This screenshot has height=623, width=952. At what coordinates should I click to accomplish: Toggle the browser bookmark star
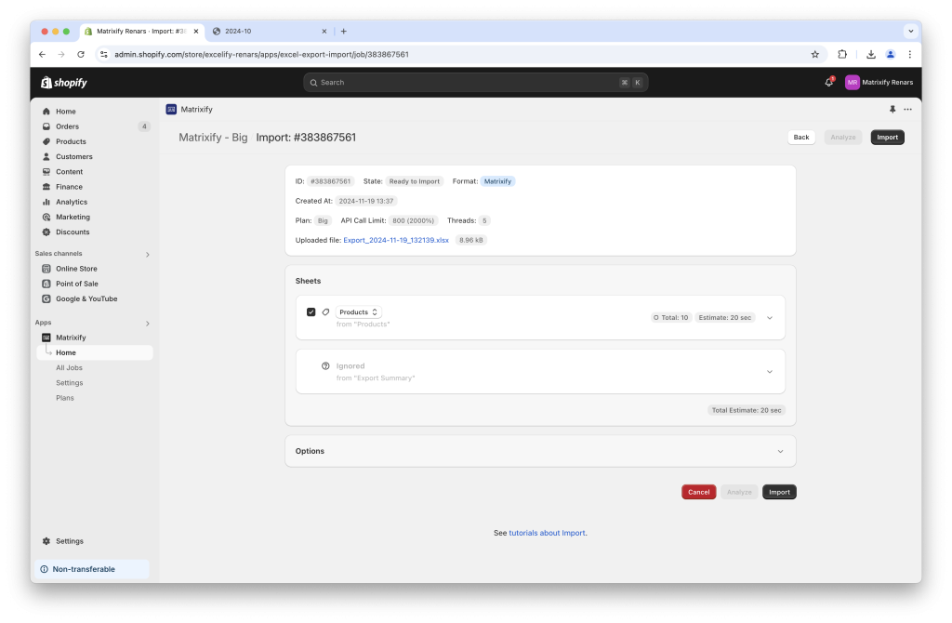tap(815, 54)
